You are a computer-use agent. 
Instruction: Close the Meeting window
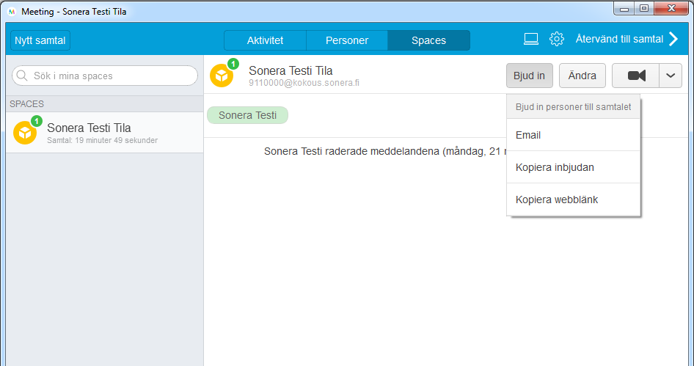tap(671, 9)
